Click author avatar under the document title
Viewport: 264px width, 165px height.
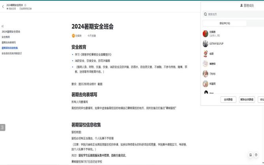click(73, 36)
